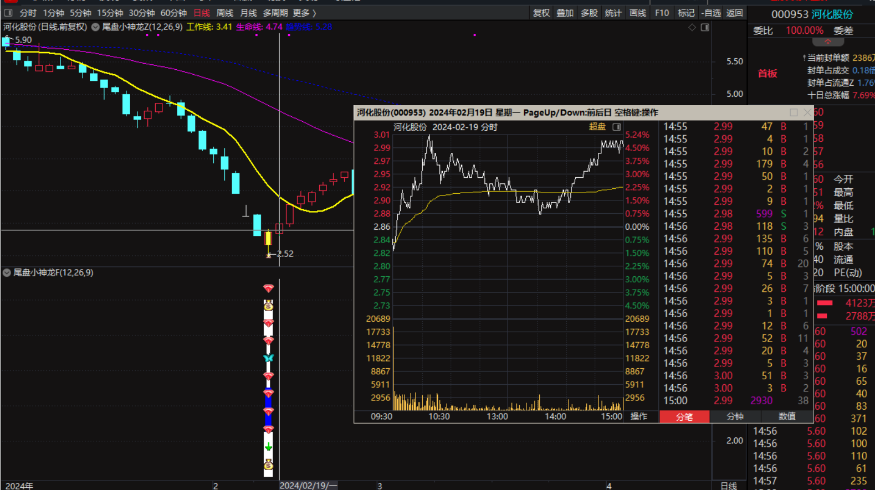Toggle 叠加 overlay option

(x=565, y=13)
